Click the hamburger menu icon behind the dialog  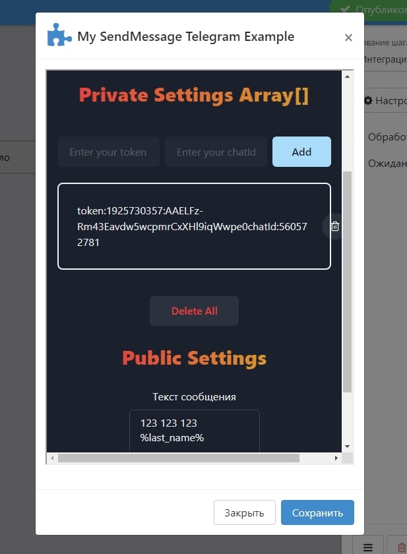point(368,546)
